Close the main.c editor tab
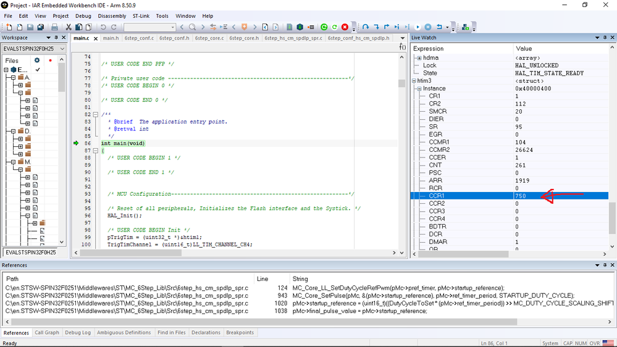The image size is (617, 347). click(x=96, y=38)
